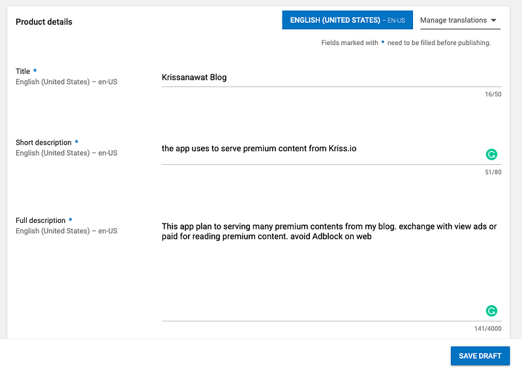Expand the Manage translations dropdown arrow
The width and height of the screenshot is (522, 369).
(x=493, y=20)
